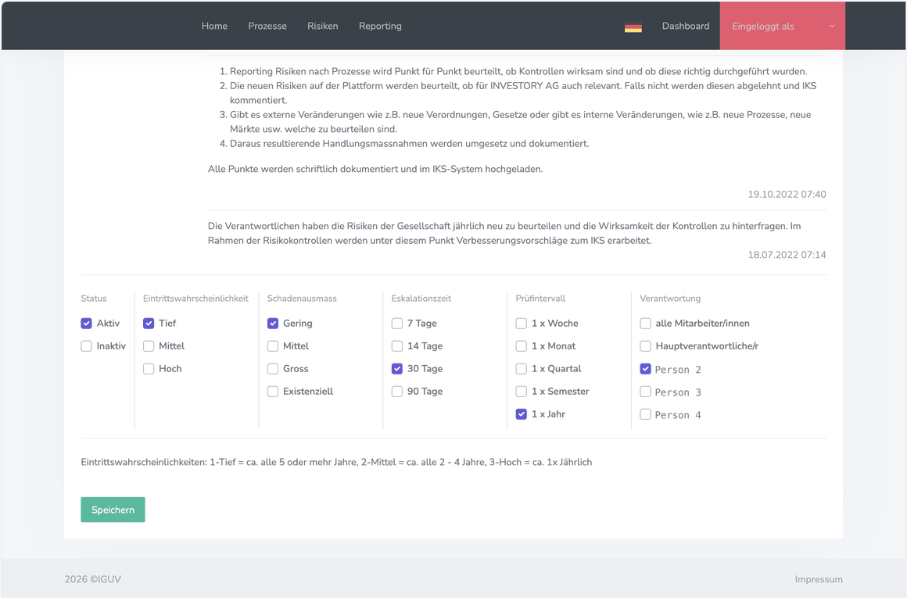The height and width of the screenshot is (598, 907).
Task: Check the alle Mitarbeiter/innen checkbox
Action: (646, 324)
